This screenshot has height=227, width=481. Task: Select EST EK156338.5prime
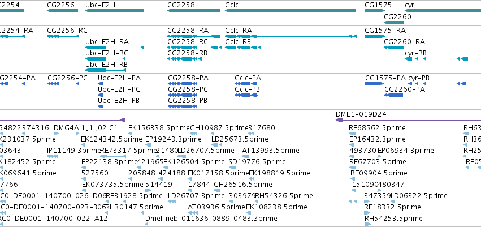click(x=130, y=133)
